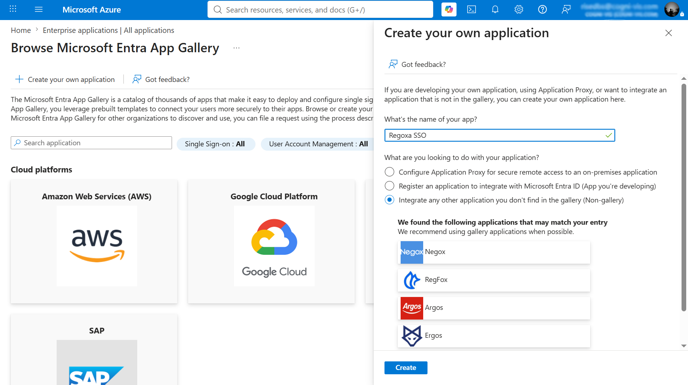This screenshot has height=385, width=688.
Task: Open the Amazon Web Services (AWS) card
Action: tap(94, 242)
